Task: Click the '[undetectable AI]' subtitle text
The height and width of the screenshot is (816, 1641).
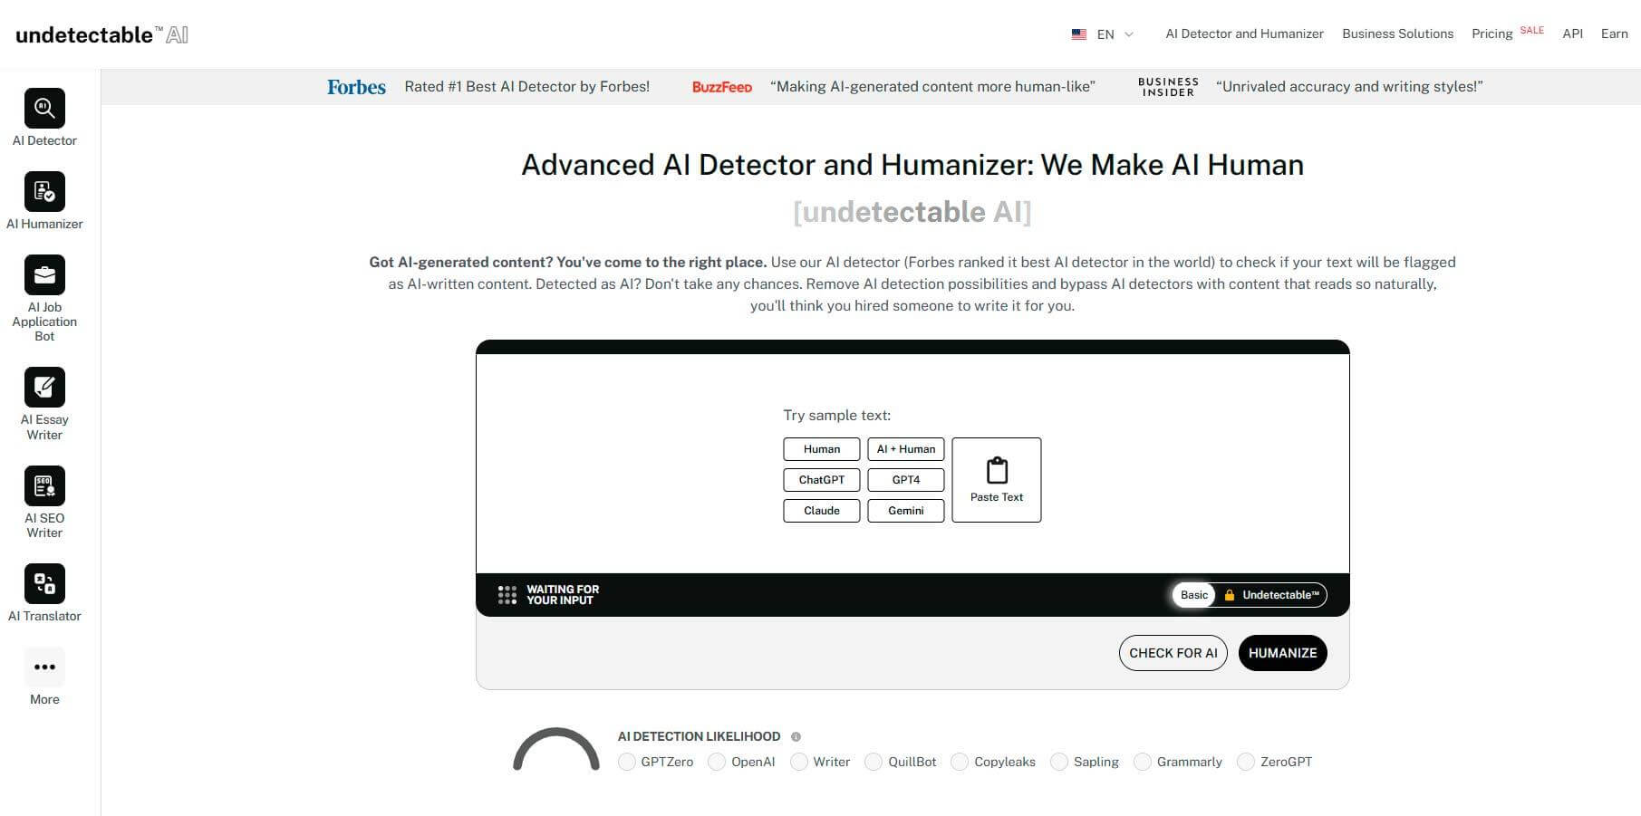Action: (x=912, y=212)
